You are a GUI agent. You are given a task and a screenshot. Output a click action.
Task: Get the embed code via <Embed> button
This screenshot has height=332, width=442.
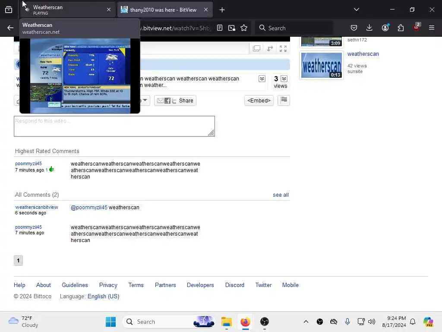point(259,100)
